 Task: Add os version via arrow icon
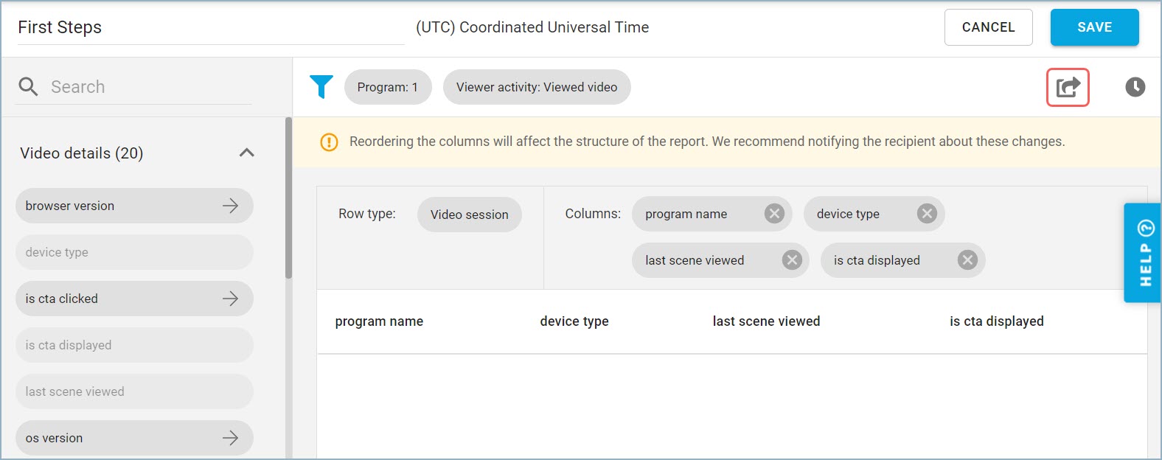point(231,438)
